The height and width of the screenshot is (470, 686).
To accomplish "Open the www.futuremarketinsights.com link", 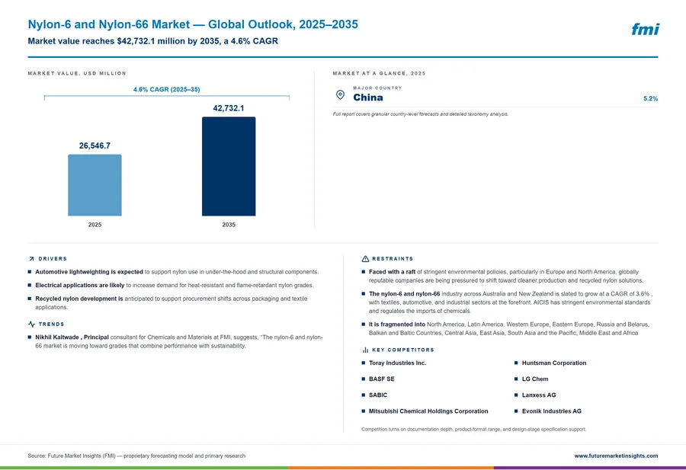I will pos(616,456).
